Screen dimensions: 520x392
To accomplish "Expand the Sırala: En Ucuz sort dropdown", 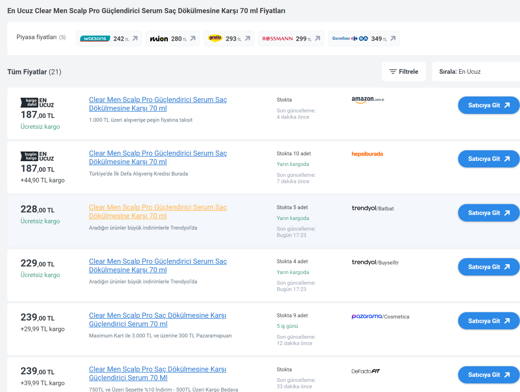I will coord(475,72).
